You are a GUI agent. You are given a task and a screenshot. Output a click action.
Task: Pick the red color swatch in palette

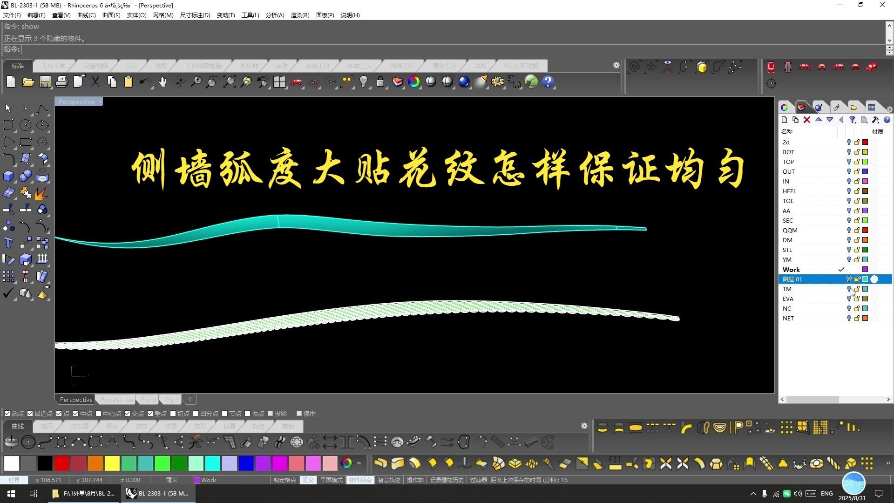click(x=61, y=463)
